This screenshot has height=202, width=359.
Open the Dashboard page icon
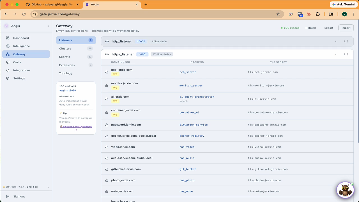point(8,38)
